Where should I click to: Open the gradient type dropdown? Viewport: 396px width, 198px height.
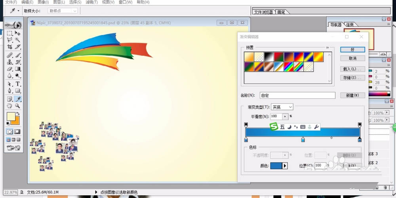282,107
